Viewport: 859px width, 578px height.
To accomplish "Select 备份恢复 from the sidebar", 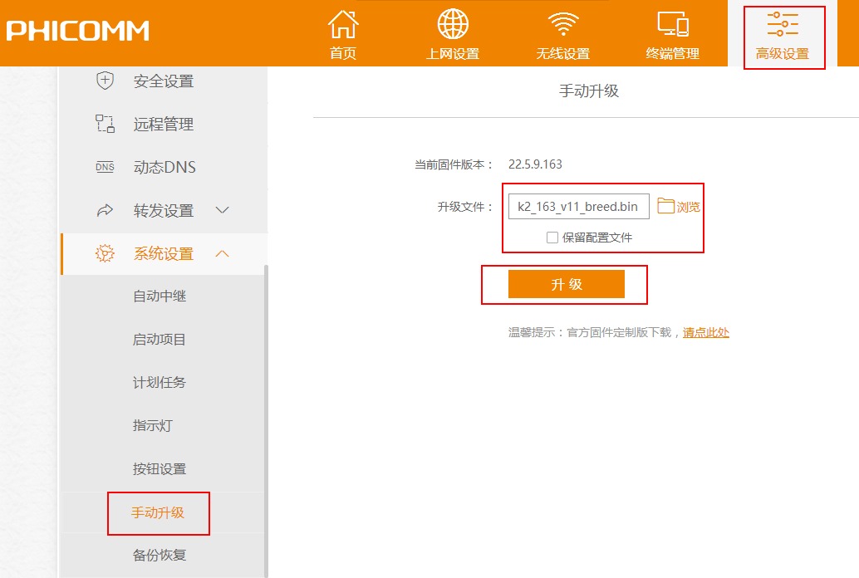I will pyautogui.click(x=160, y=556).
